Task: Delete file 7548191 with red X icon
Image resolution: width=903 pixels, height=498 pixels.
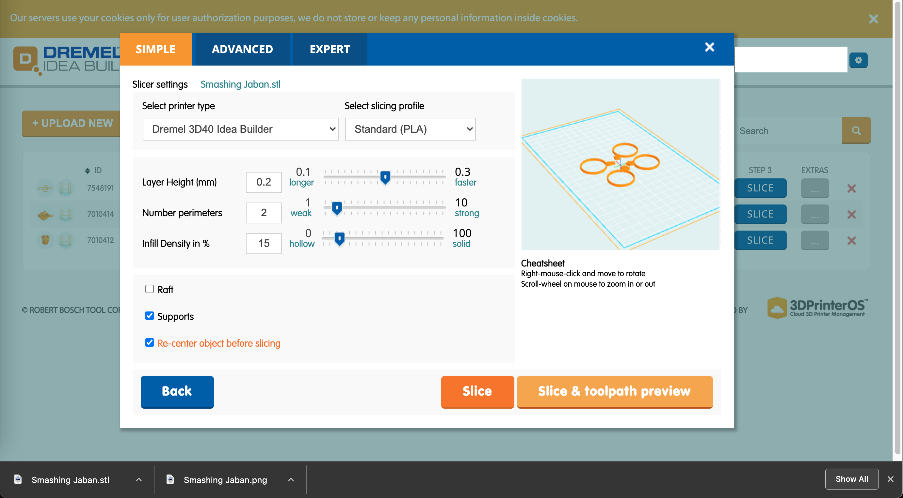Action: coord(851,188)
